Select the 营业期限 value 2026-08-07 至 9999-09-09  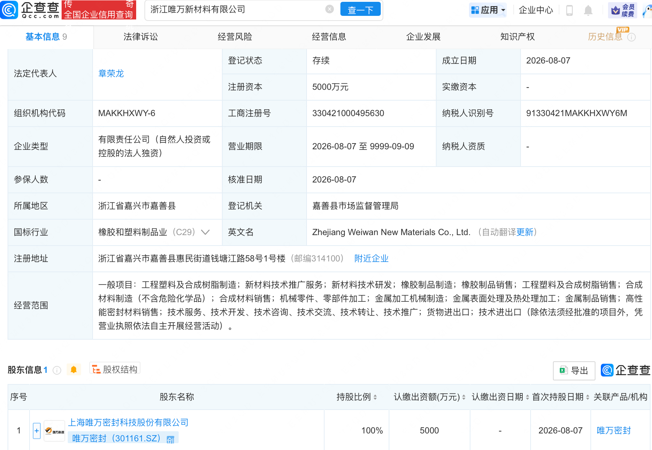point(363,146)
